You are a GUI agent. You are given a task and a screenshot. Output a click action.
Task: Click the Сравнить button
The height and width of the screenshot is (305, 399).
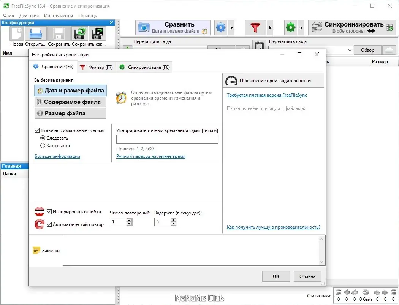point(173,27)
